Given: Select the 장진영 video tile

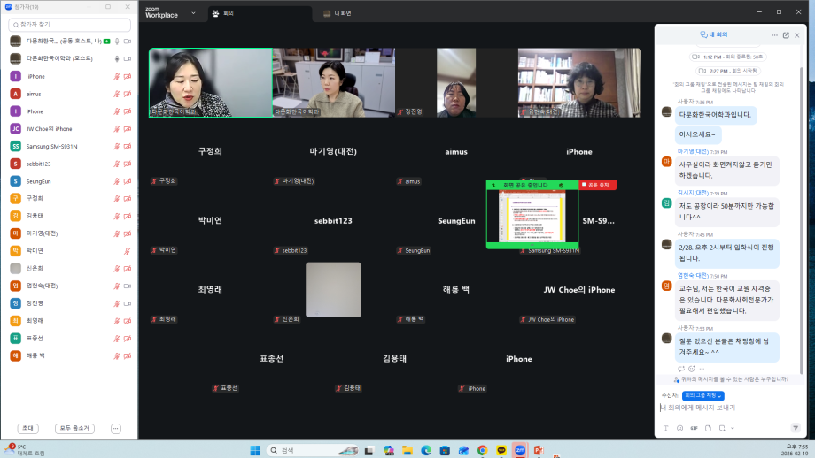Looking at the screenshot, I should coord(456,83).
